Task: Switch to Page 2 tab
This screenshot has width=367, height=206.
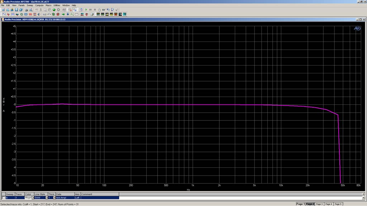Action: [x=310, y=204]
